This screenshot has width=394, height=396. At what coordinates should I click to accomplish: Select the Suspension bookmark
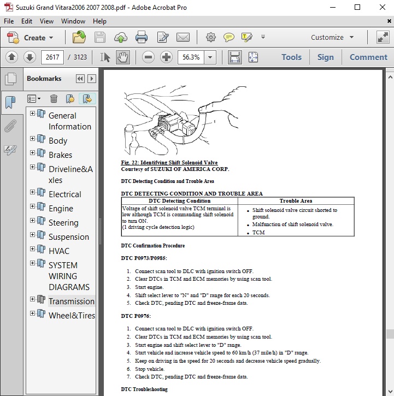69,237
